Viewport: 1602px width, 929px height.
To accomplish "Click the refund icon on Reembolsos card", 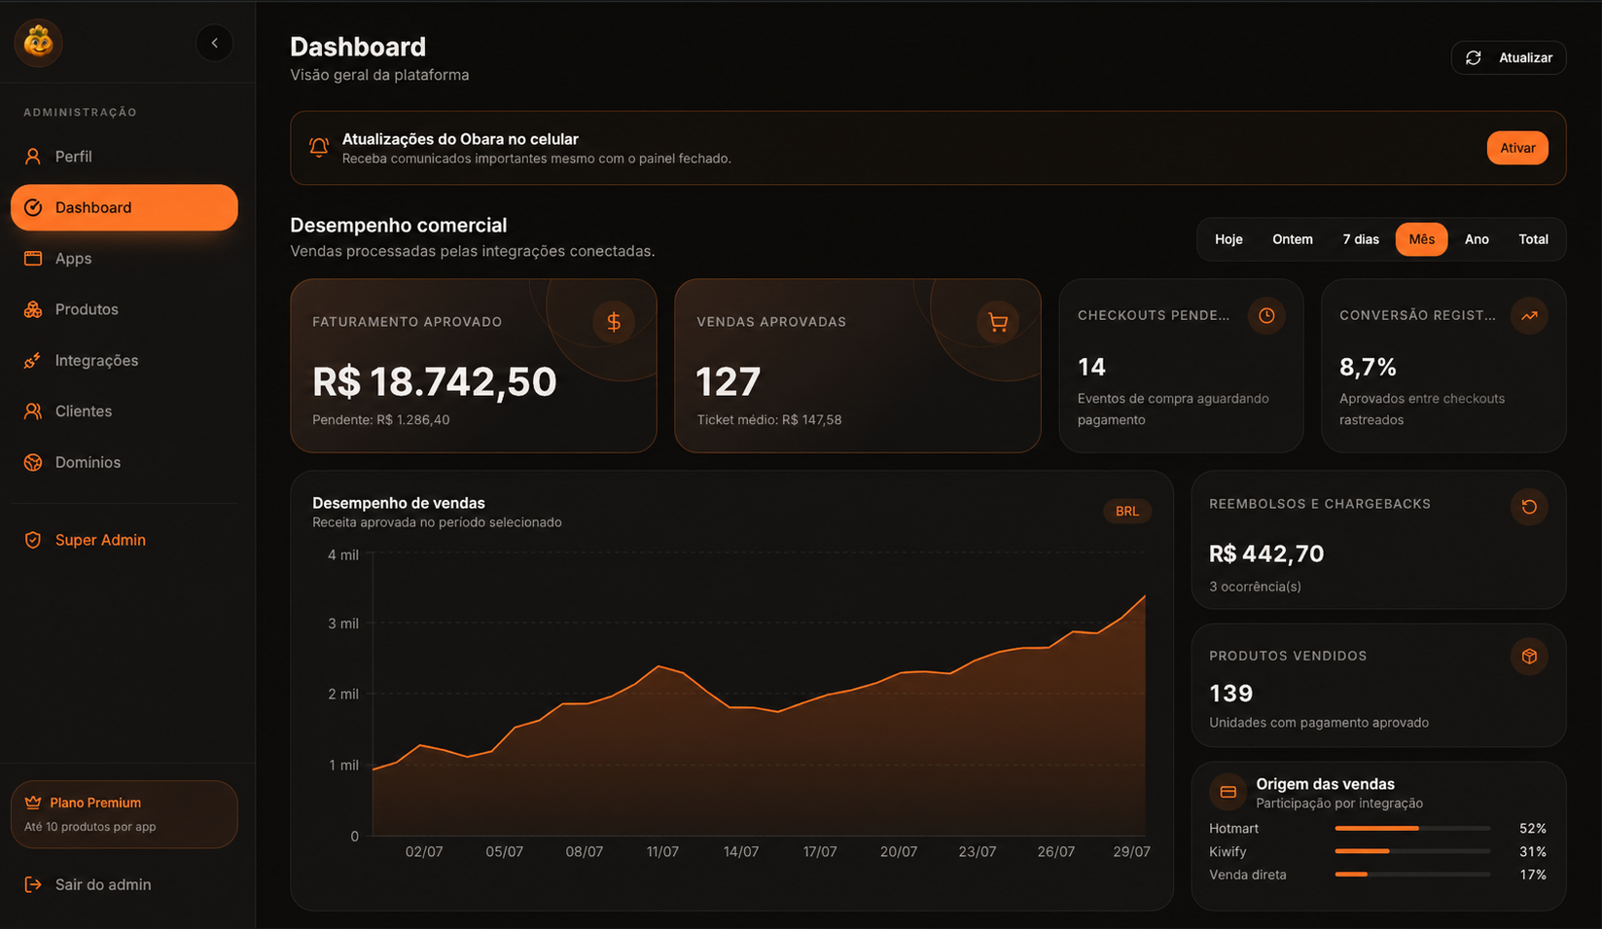I will point(1529,507).
